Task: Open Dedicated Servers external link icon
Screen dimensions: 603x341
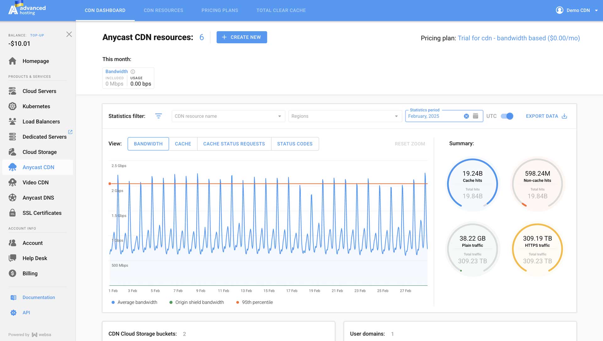Action: [x=70, y=132]
